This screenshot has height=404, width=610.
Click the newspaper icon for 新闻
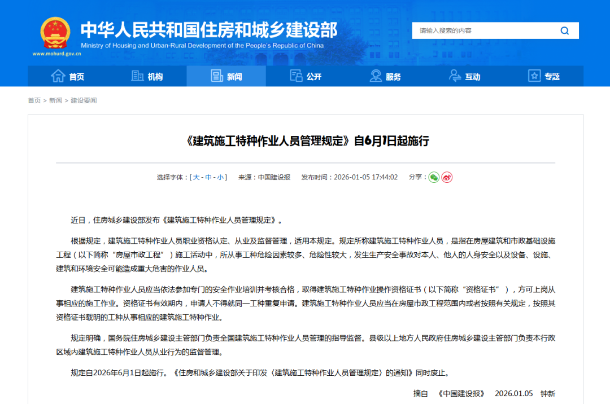pos(217,76)
